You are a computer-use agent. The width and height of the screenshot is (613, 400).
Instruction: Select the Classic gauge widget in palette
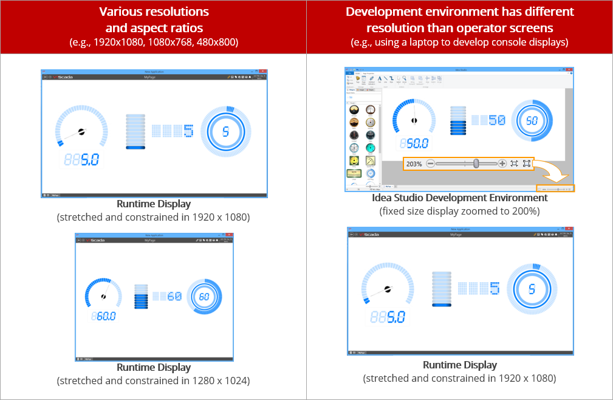[x=371, y=110]
